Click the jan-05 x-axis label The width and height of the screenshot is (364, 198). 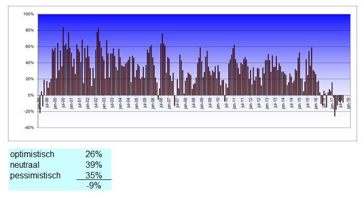tap(136, 104)
